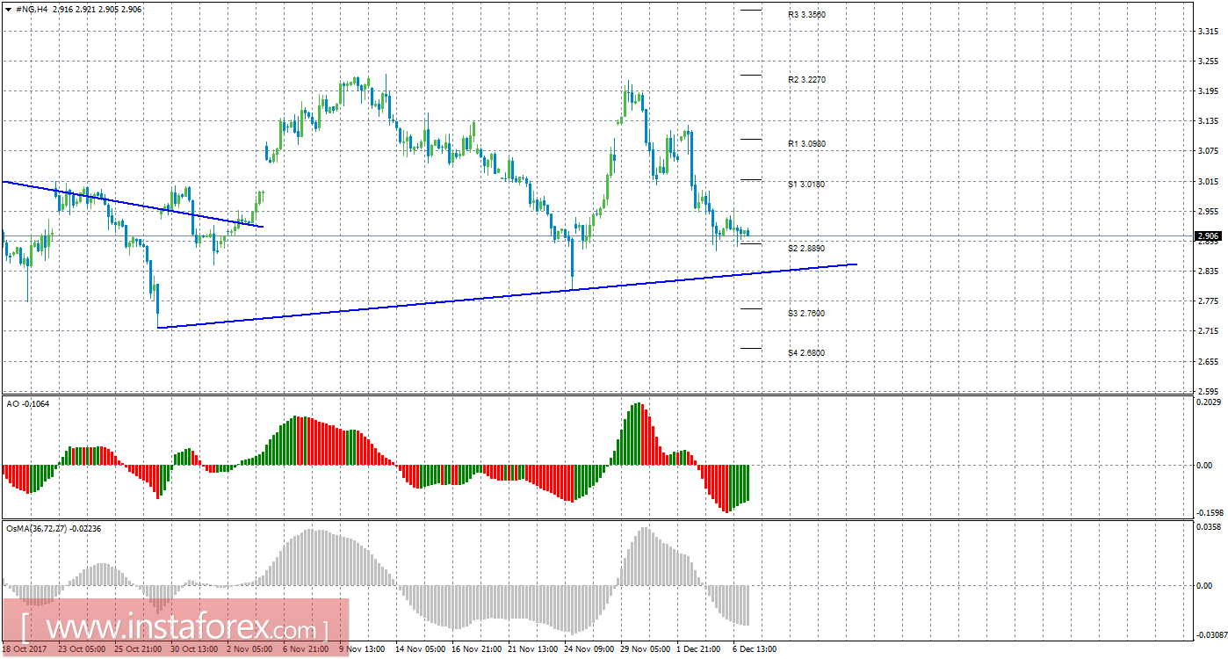Click the 3.015 price axis label
The height and width of the screenshot is (659, 1228).
click(x=1208, y=181)
